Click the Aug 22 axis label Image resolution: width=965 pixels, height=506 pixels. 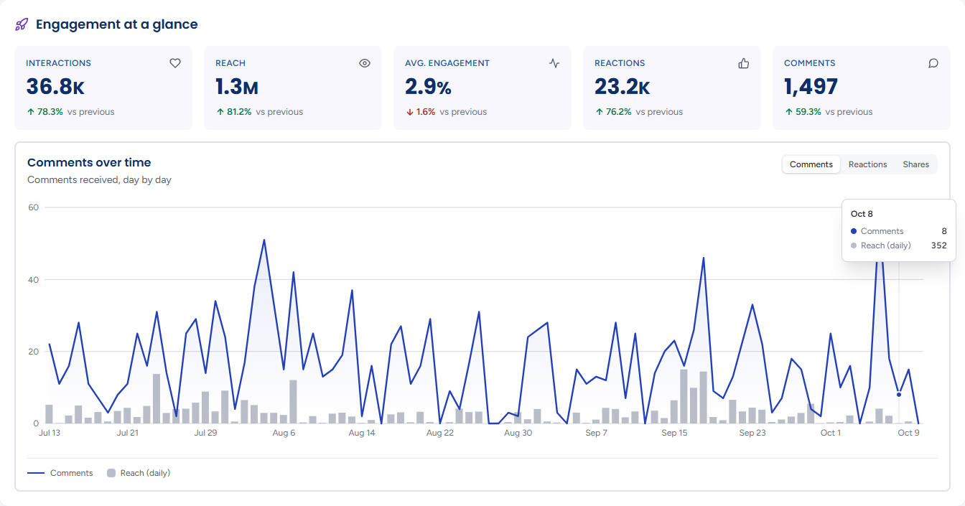tap(439, 433)
